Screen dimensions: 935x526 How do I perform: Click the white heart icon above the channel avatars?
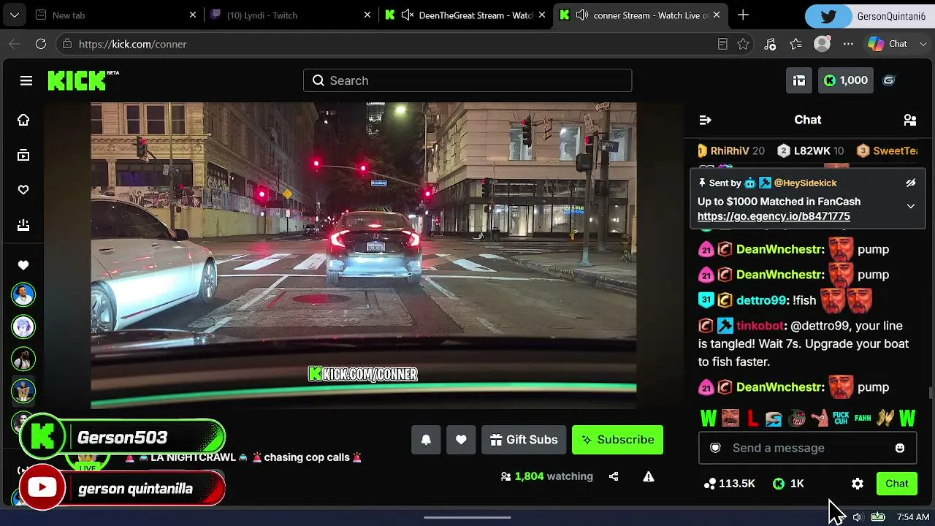tap(23, 265)
